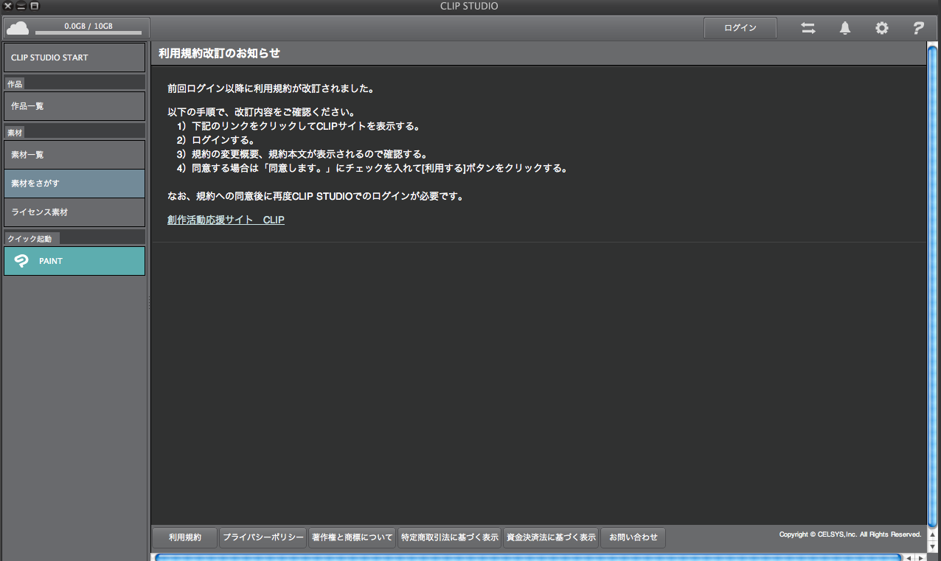The image size is (941, 561).
Task: Launch PAINT via its logo icon
Action: coord(21,261)
